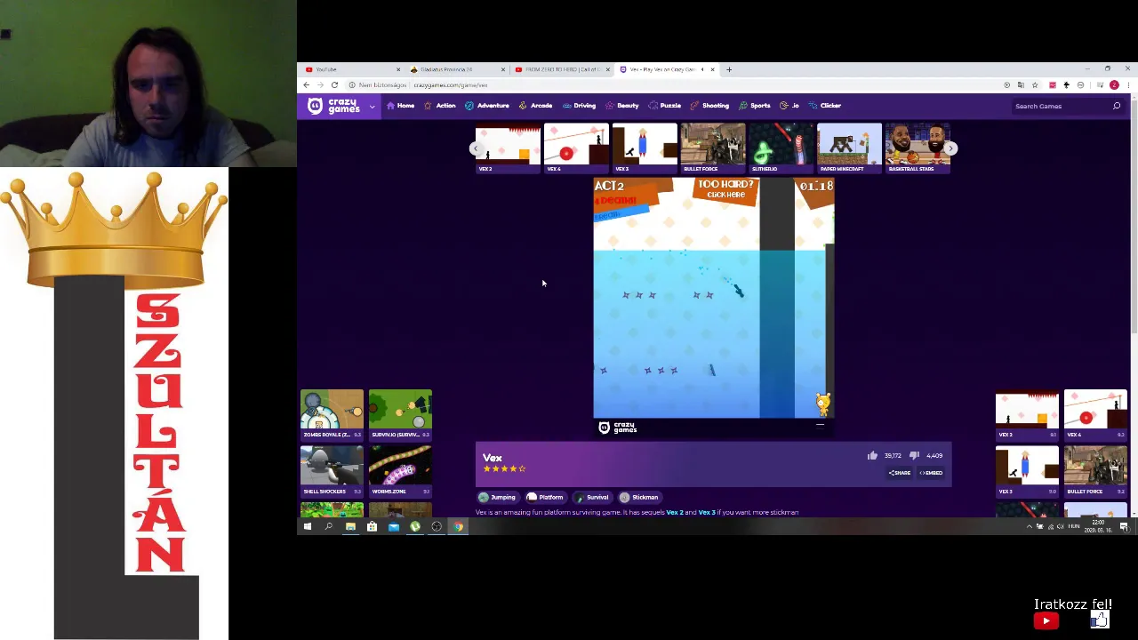The width and height of the screenshot is (1138, 640).
Task: Switch to FROM ZERO TO HERO tab
Action: click(x=562, y=69)
